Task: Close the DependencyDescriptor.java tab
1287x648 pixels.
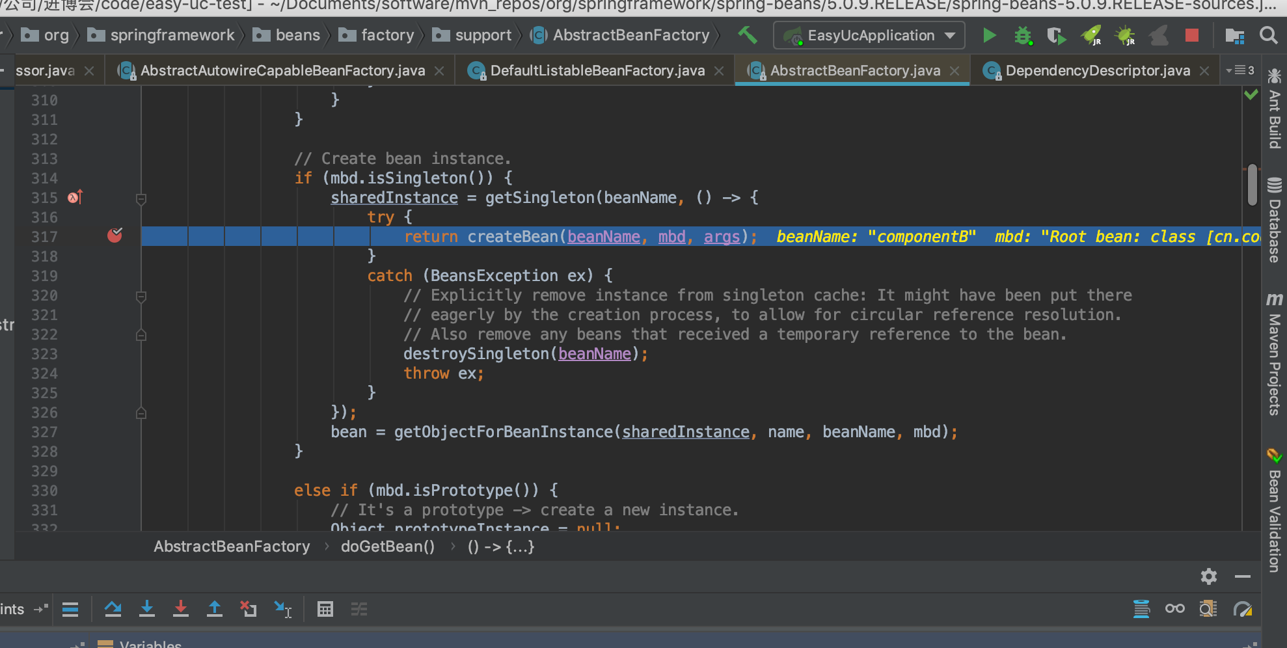Action: 1204,71
